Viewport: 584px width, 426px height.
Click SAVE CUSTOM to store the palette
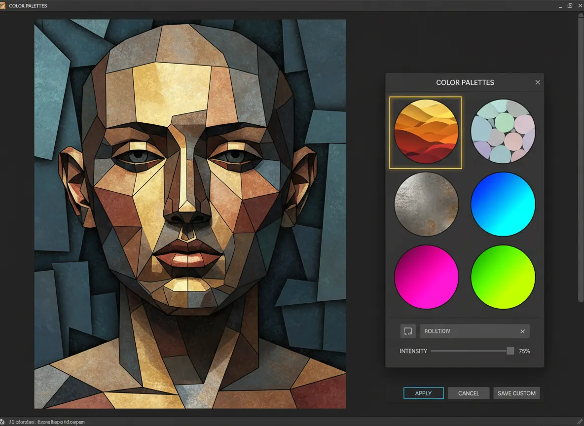click(516, 393)
